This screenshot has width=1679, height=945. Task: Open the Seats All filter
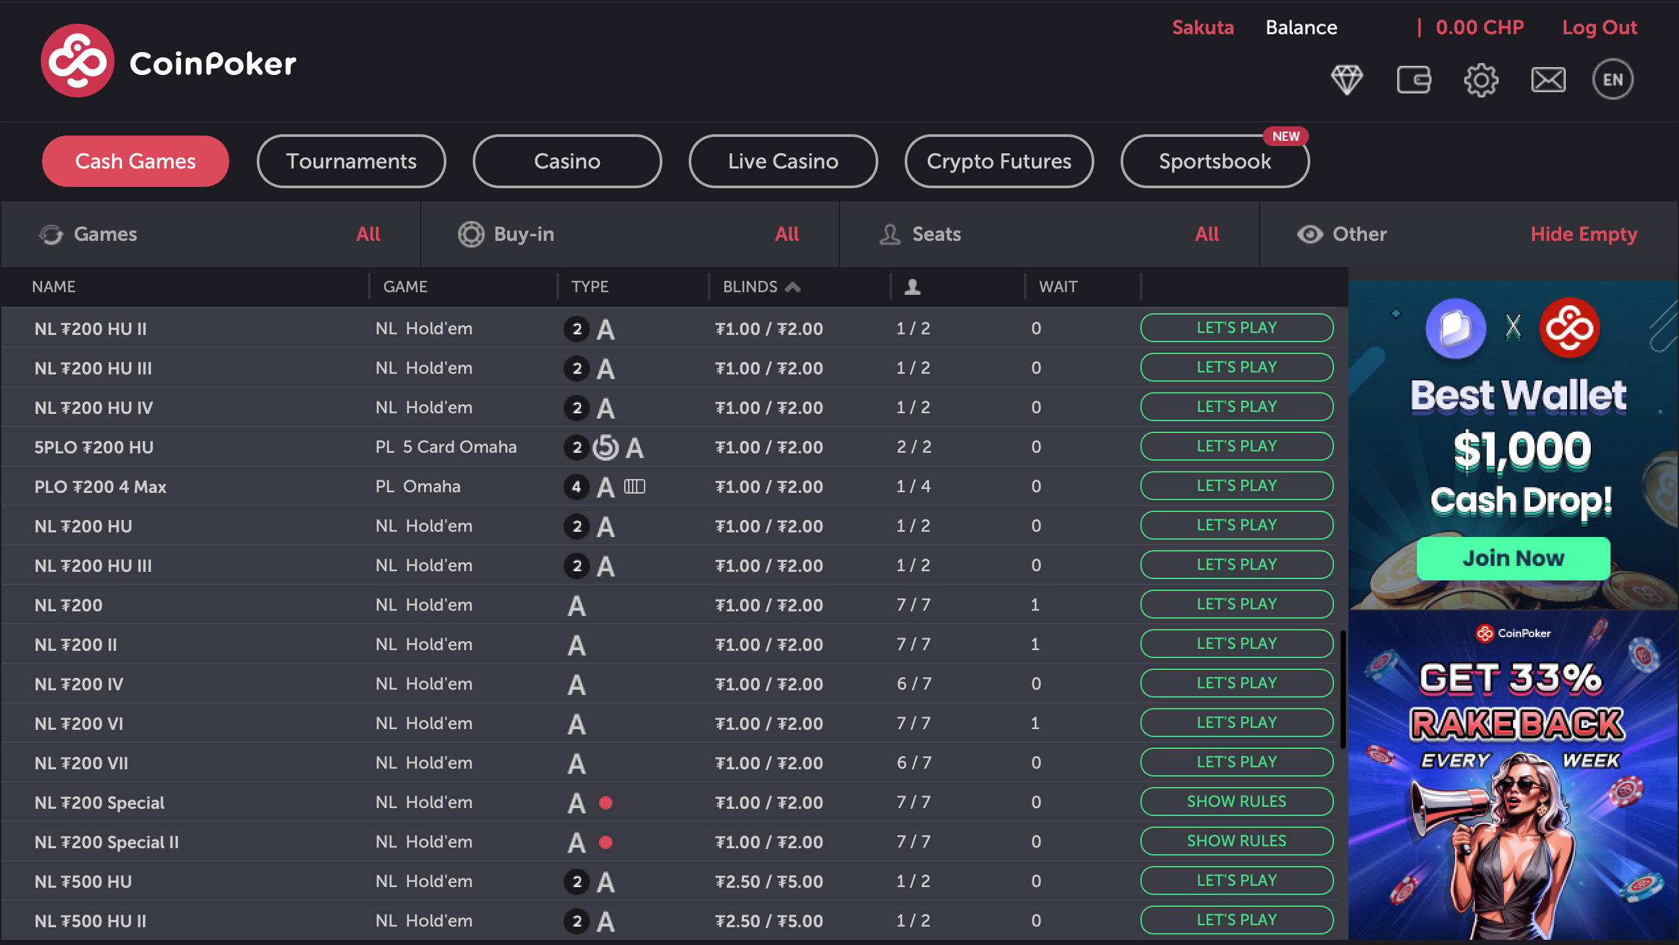pos(1206,234)
